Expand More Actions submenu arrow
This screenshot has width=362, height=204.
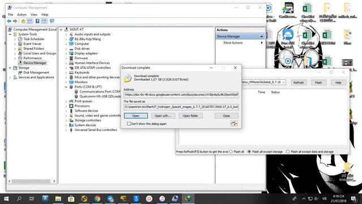262,43
